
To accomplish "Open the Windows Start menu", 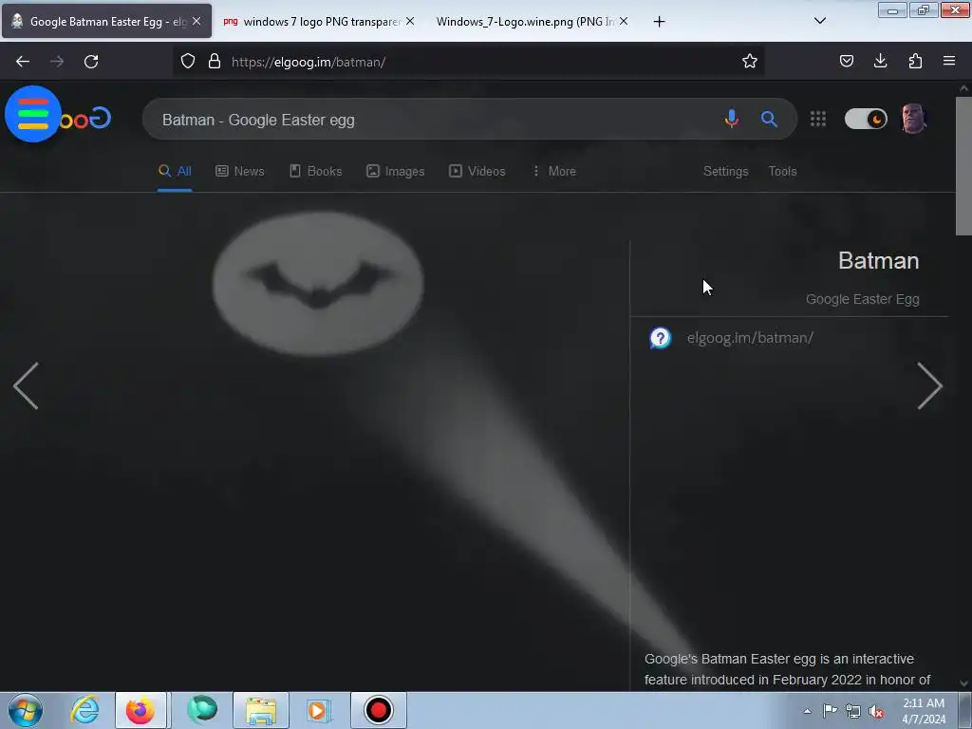I will 26,710.
